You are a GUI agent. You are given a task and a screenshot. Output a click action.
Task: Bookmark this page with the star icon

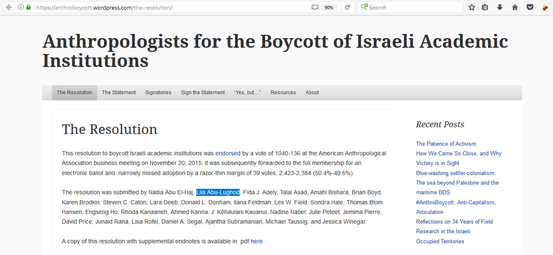(x=471, y=7)
